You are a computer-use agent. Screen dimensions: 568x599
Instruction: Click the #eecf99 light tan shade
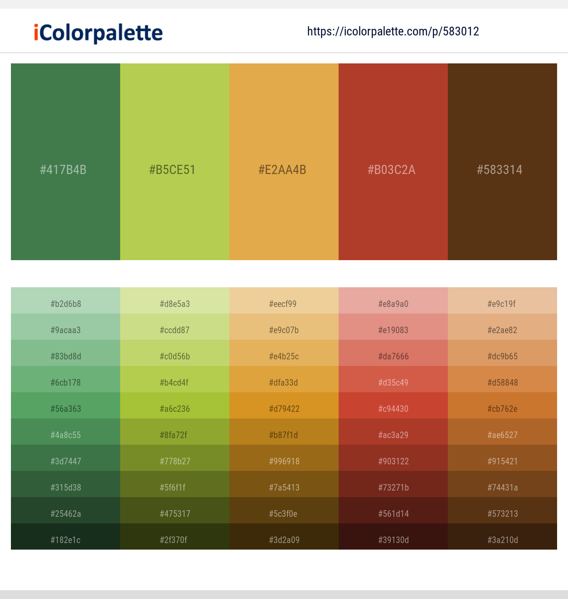click(284, 304)
